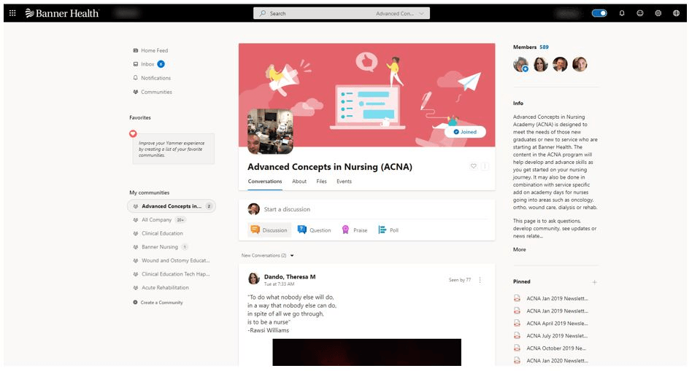The image size is (692, 371).
Task: Switch to Events tab
Action: 345,181
